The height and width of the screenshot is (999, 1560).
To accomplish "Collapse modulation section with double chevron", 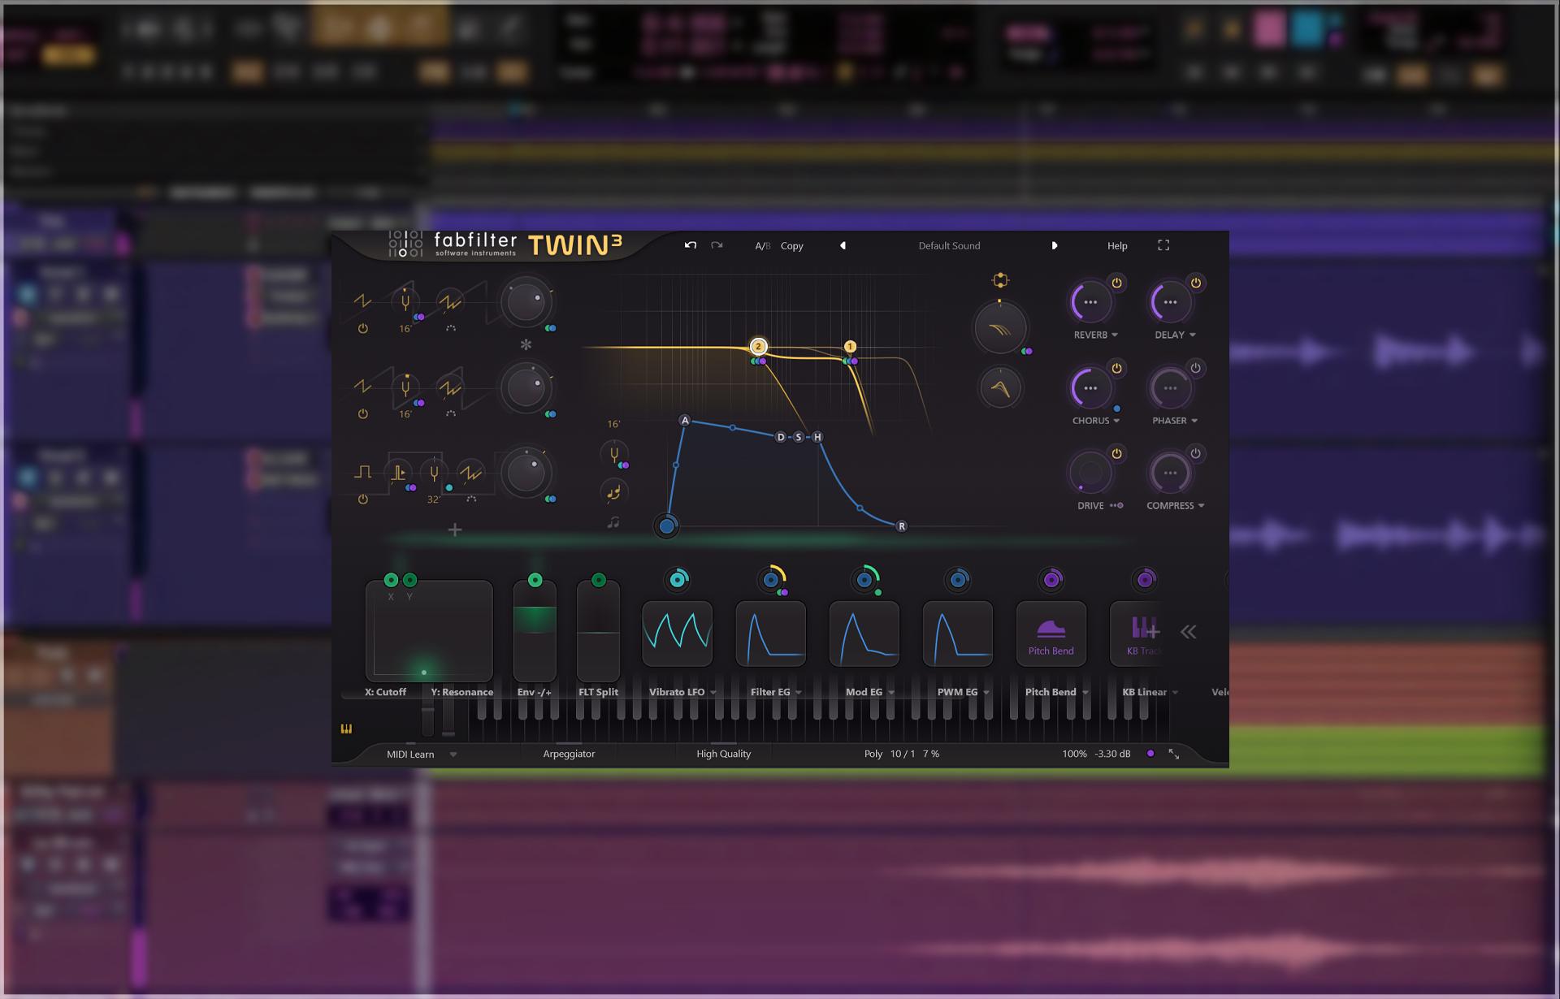I will click(1188, 632).
